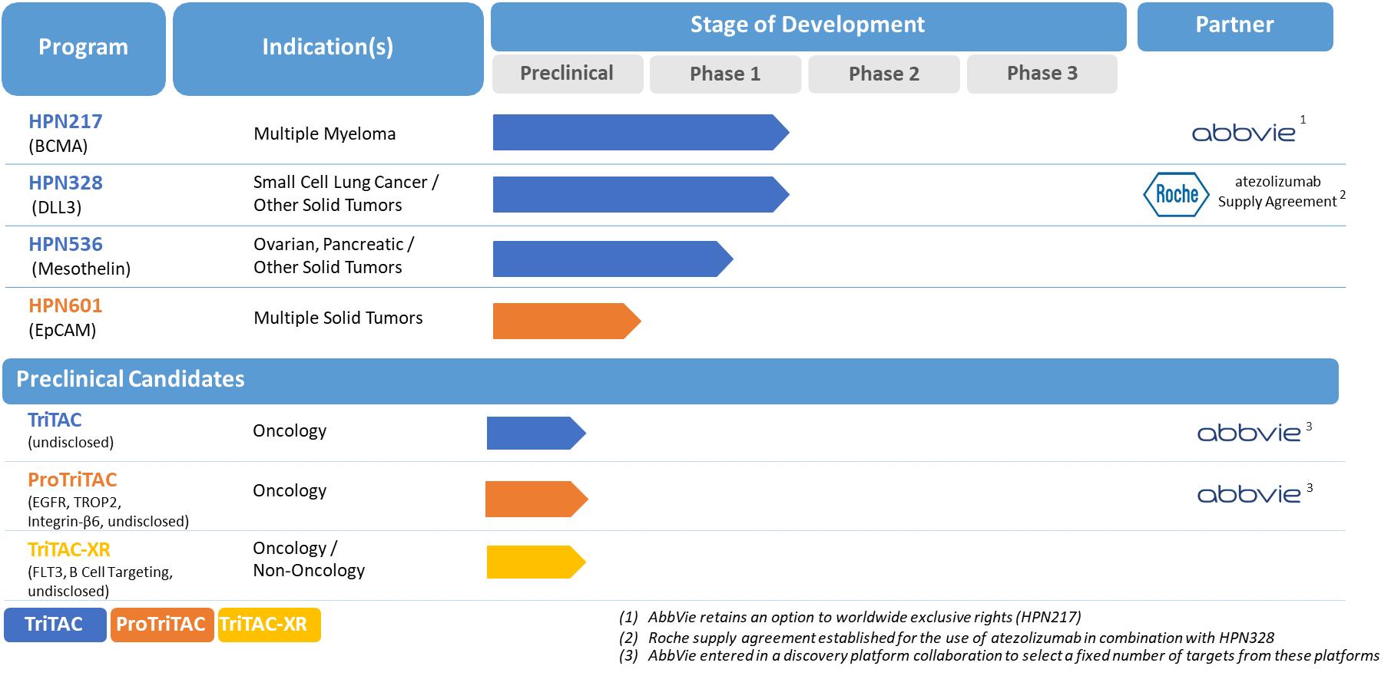This screenshot has width=1391, height=676.
Task: Click the Preclinical Candidates section banner
Action: (x=670, y=381)
